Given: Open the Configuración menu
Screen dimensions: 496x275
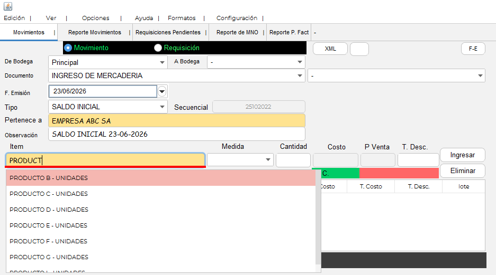Looking at the screenshot, I should point(237,18).
